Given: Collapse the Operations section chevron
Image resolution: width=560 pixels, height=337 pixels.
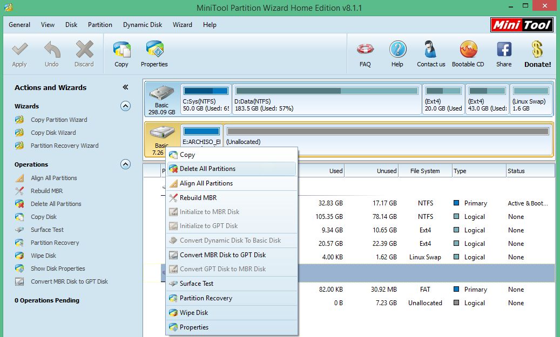Looking at the screenshot, I should (125, 164).
